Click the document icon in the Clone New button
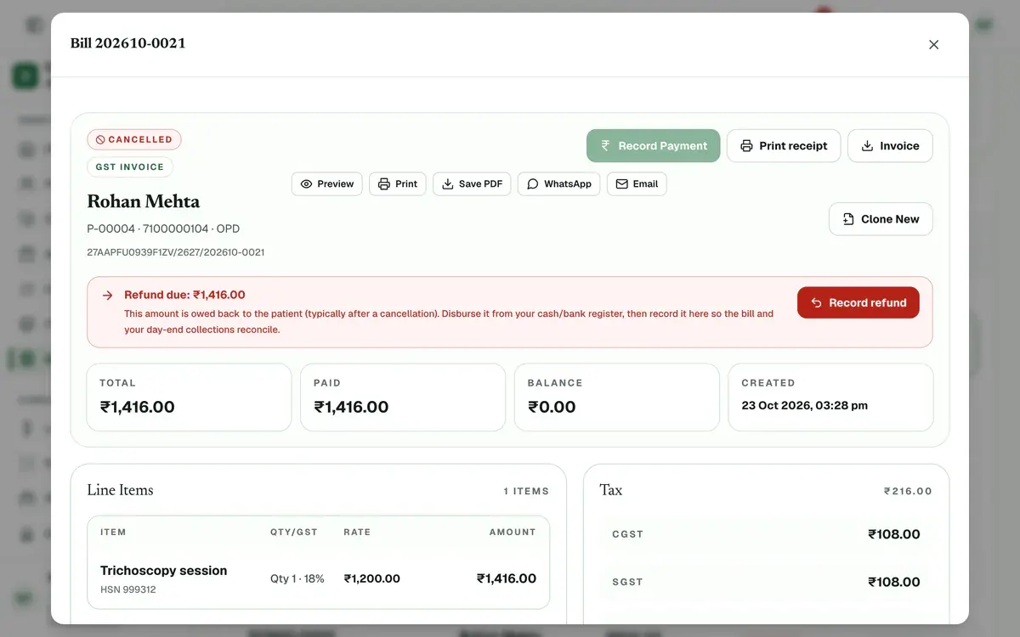This screenshot has height=637, width=1020. click(x=848, y=219)
